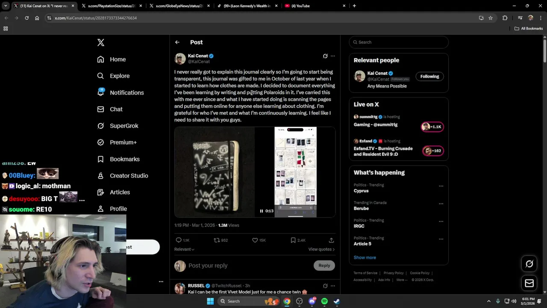Switch to the YouTube browser tab
Screen dimensions: 547x308
coord(315,6)
